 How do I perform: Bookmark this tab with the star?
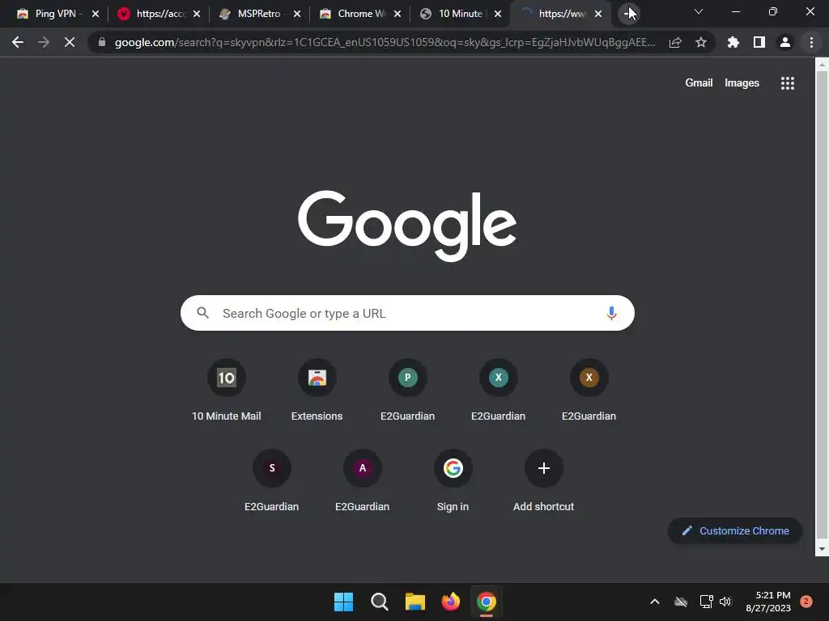point(701,42)
